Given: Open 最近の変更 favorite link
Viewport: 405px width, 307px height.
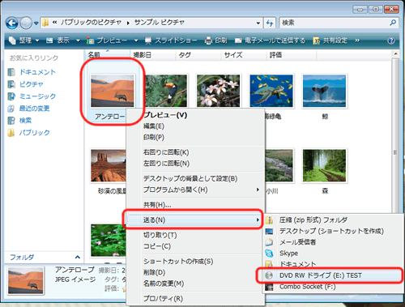Looking at the screenshot, I should (29, 109).
